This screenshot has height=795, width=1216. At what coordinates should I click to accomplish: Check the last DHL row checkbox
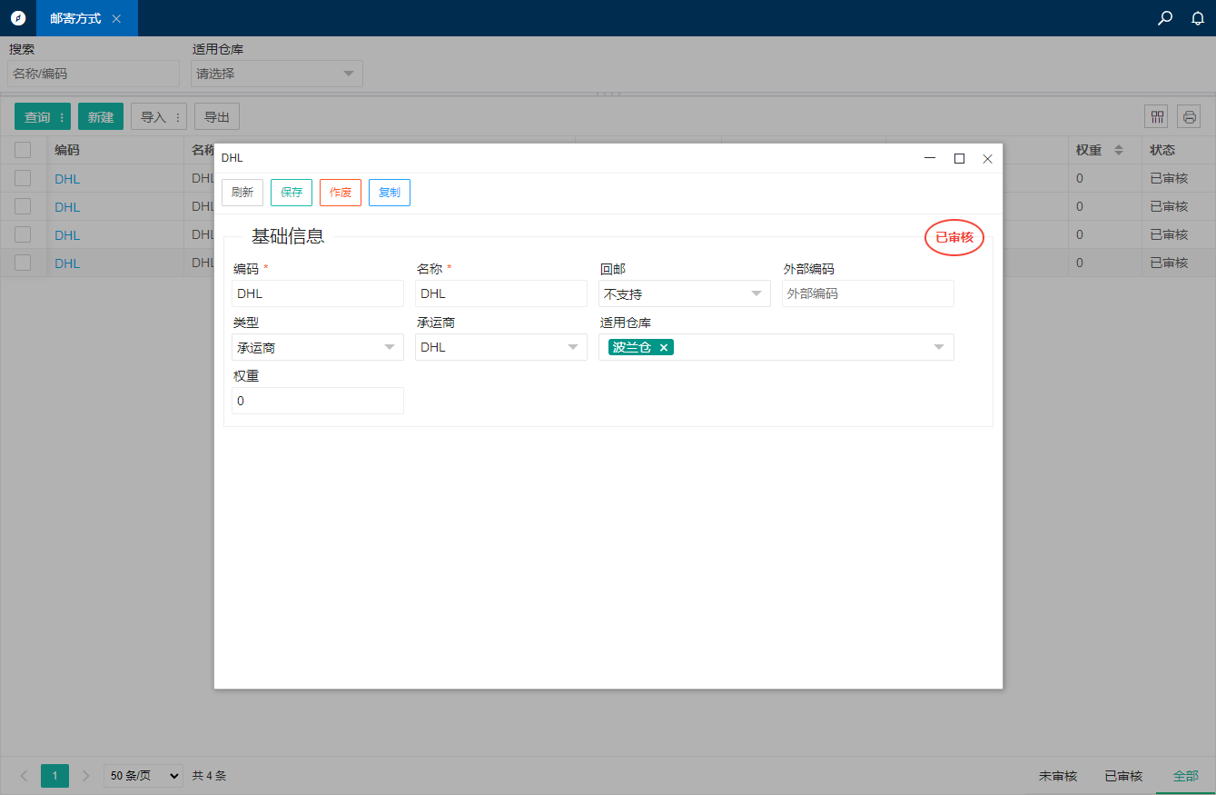23,263
